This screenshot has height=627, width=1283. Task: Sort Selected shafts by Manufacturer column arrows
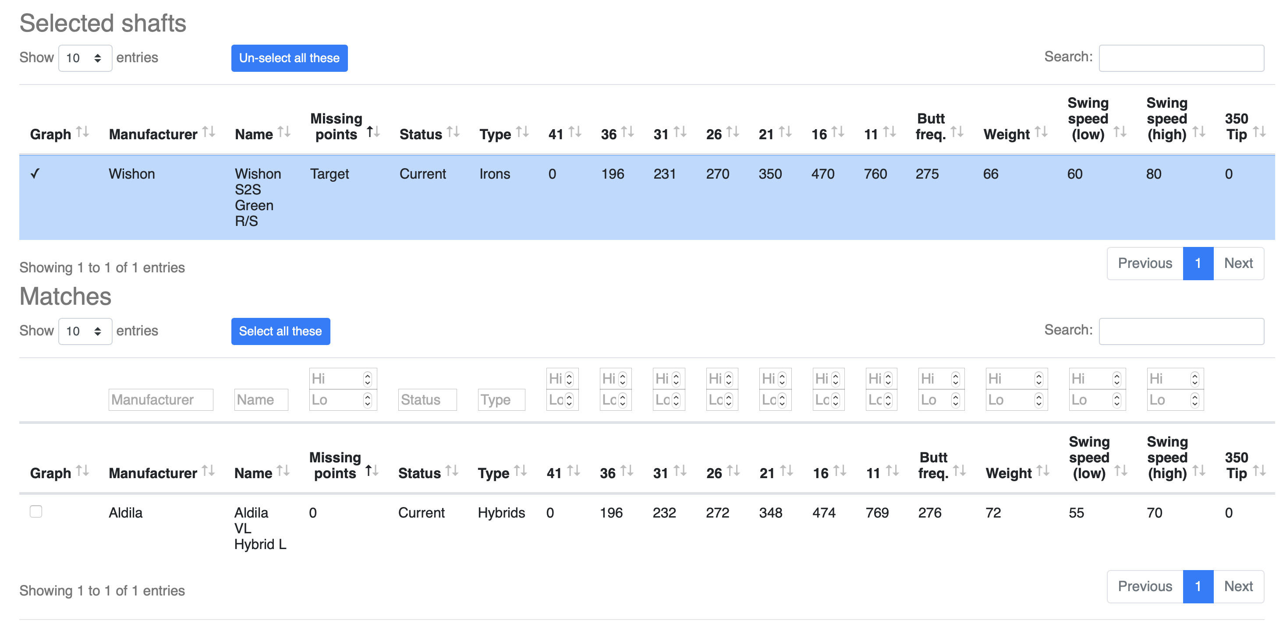[x=209, y=132]
